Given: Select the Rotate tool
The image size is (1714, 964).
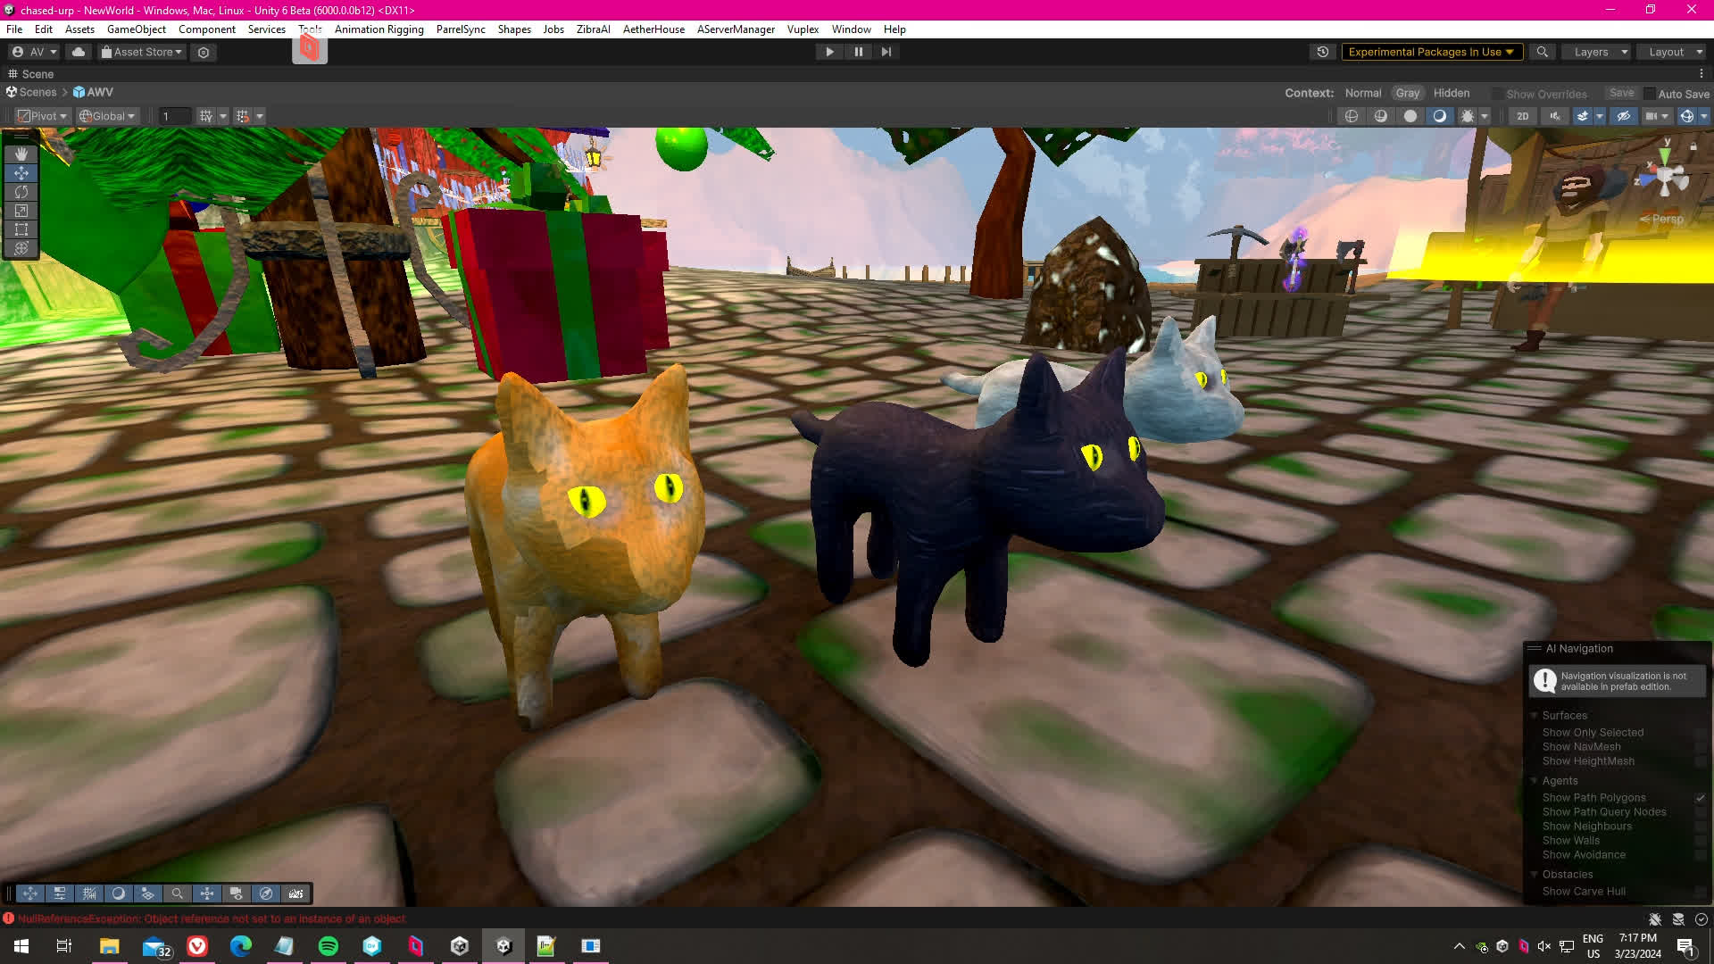Looking at the screenshot, I should tap(21, 192).
